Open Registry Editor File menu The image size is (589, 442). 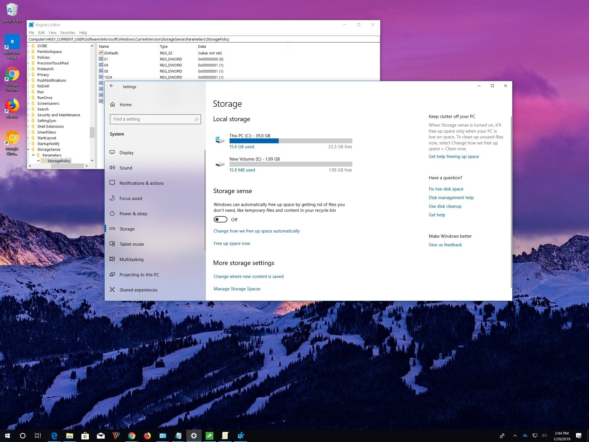click(x=31, y=32)
